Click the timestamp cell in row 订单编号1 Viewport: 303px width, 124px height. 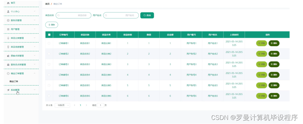coord(234,43)
